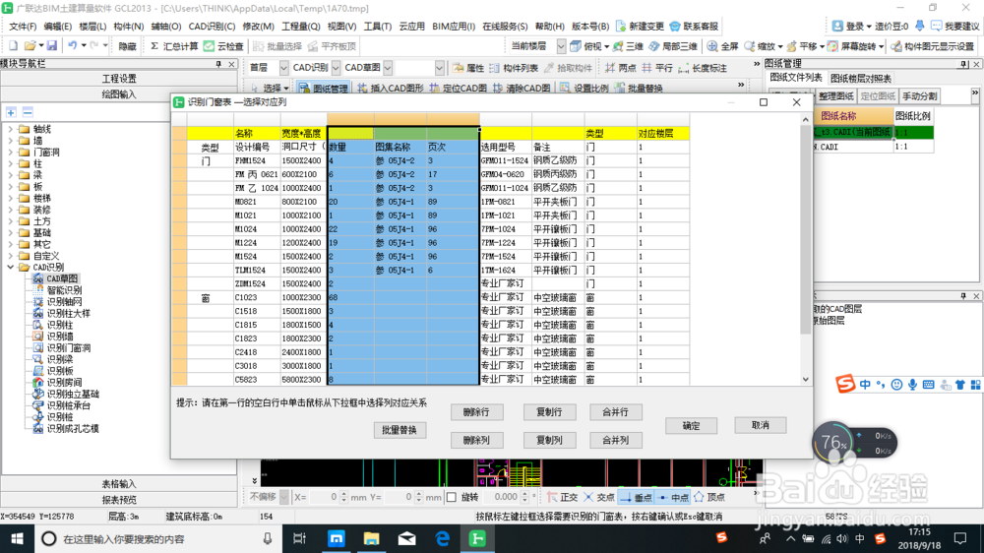Open the 工程量(Q) menu
The width and height of the screenshot is (984, 553).
click(x=300, y=27)
